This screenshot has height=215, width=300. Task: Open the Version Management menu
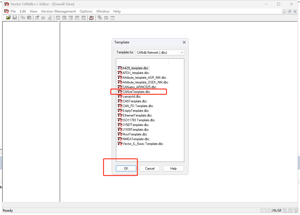58,11
